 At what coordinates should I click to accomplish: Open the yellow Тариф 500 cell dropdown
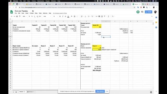(100, 25)
